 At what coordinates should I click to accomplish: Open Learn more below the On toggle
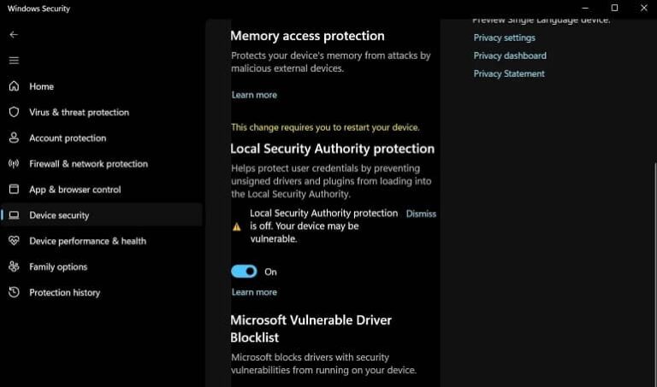[254, 292]
